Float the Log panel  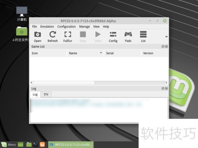163,88
